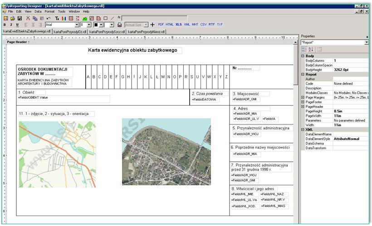Export report as XML
372x226 pixels.
pos(187,24)
